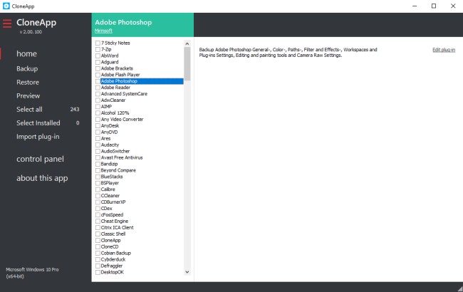Maximize the CloneApp window

434,6
